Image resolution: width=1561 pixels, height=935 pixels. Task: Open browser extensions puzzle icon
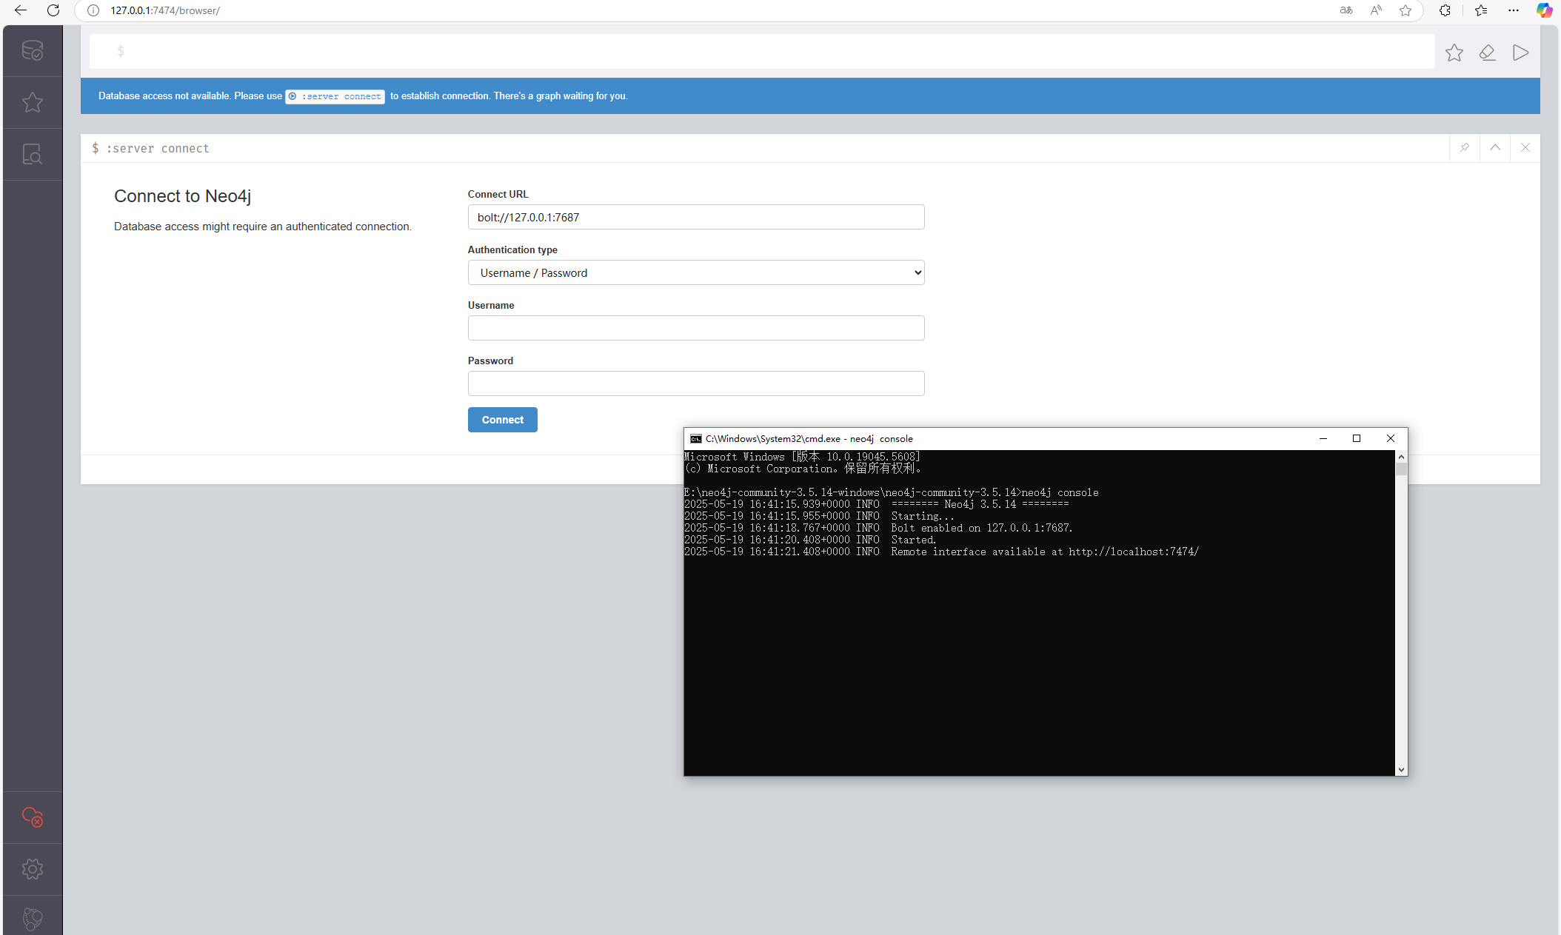(1445, 10)
